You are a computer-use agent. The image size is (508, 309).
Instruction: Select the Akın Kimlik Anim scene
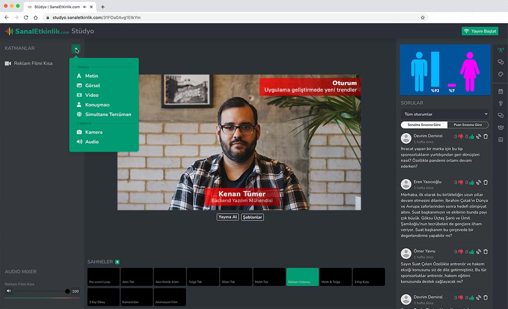pos(170,277)
